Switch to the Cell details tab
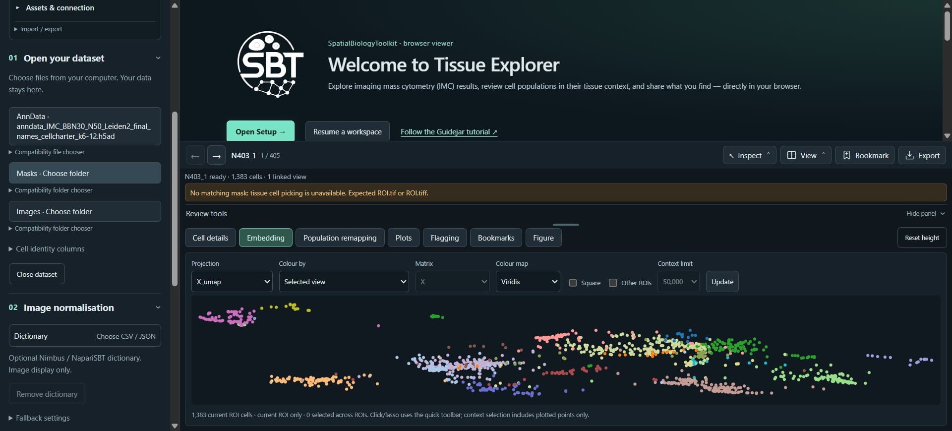This screenshot has width=952, height=431. tap(210, 238)
